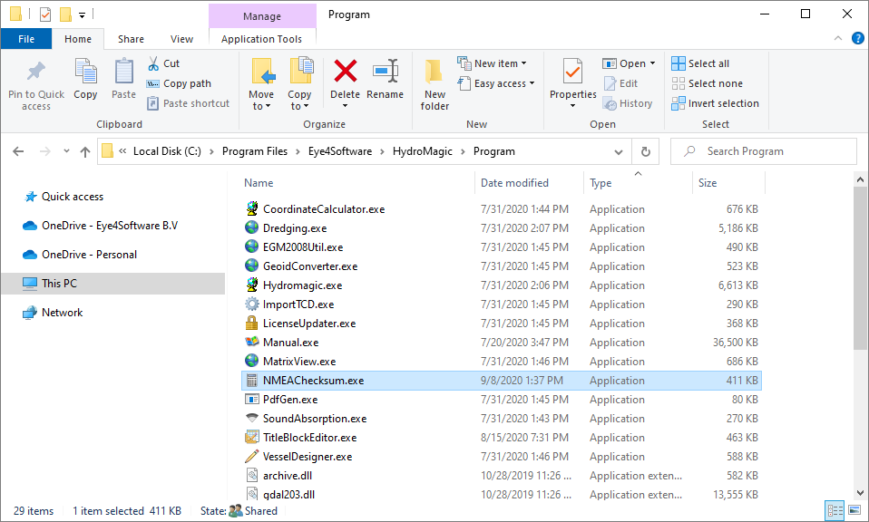Switch to the Home tab
Screen dimensions: 869x522
point(78,39)
